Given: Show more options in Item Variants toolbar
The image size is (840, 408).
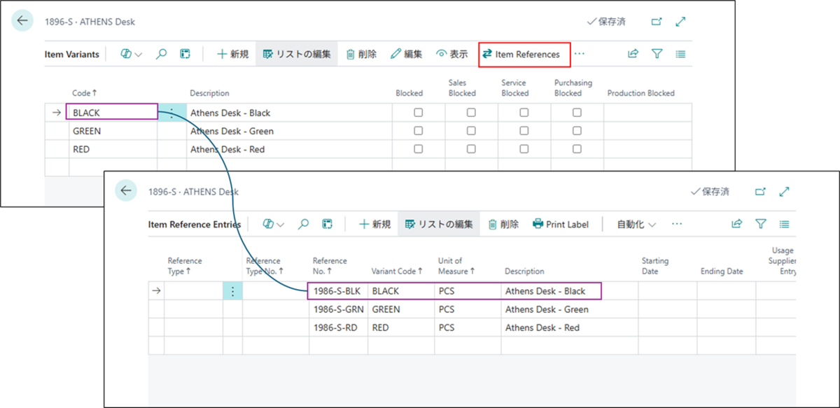Looking at the screenshot, I should (x=580, y=54).
